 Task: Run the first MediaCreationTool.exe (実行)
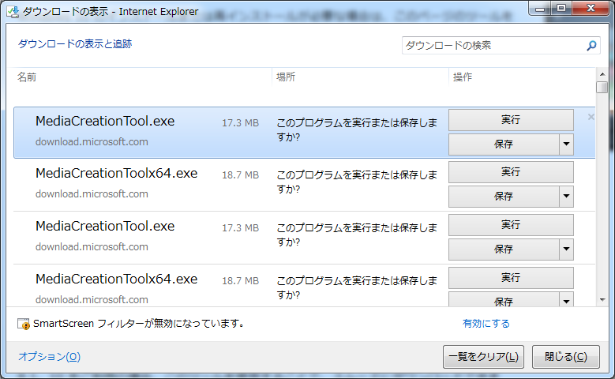click(511, 120)
